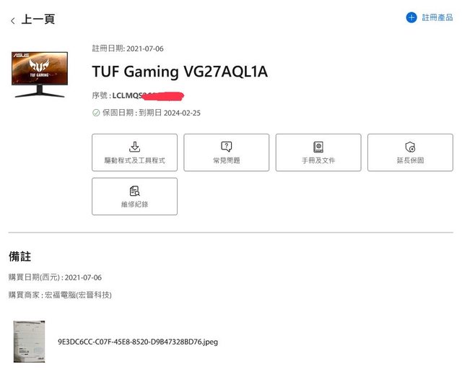The image size is (462, 372).
Task: Open the 常見問題 FAQ button
Action: click(x=226, y=152)
